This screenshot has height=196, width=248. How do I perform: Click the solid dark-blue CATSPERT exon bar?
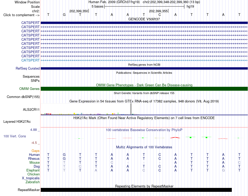(144, 23)
